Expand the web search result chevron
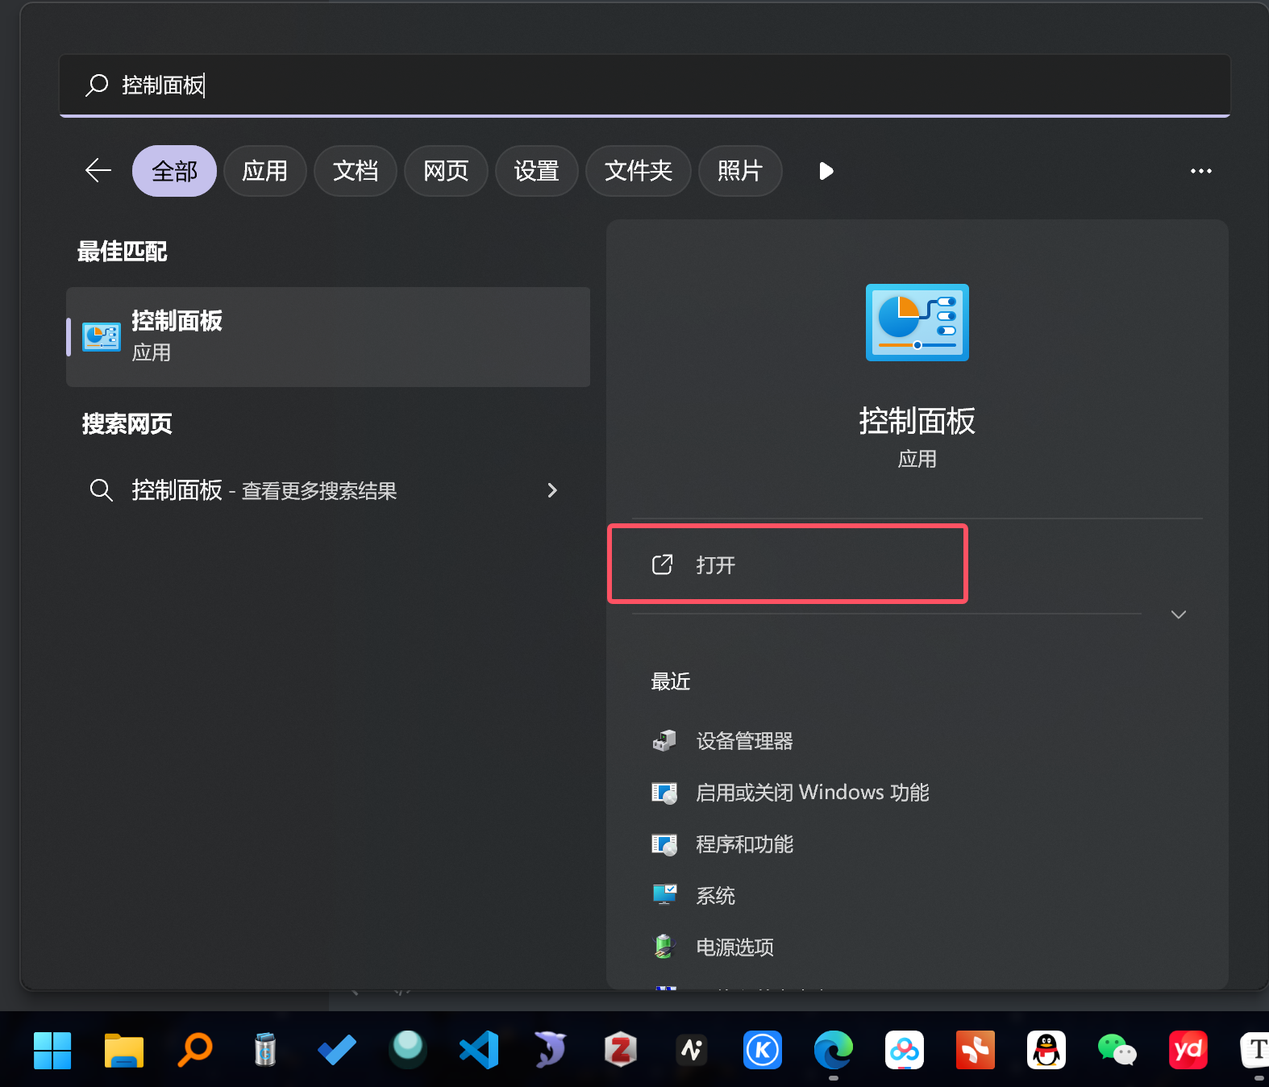The width and height of the screenshot is (1269, 1087). point(552,490)
